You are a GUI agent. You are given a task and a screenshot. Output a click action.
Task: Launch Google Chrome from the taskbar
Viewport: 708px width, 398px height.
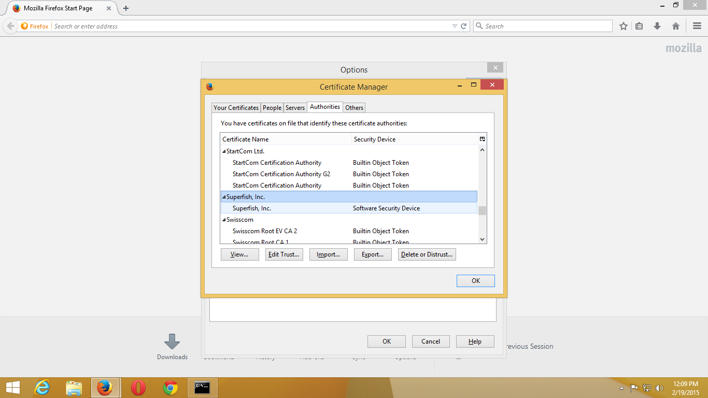(x=170, y=388)
